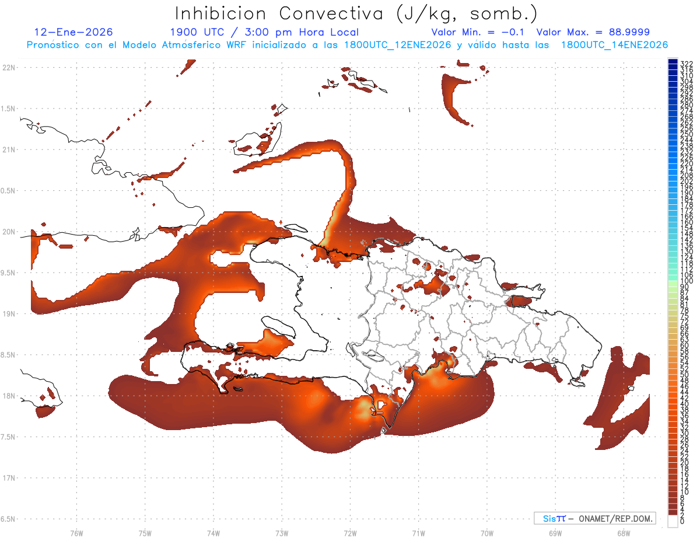700x541 pixels.
Task: Click the pale green 100 color bar swatch
Action: [673, 282]
